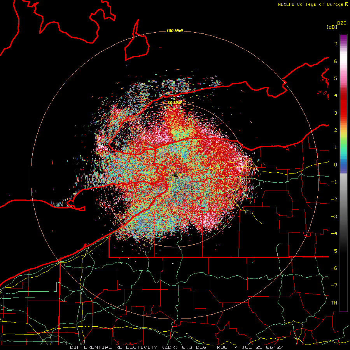This screenshot has width=350, height=350.
Task: Click the 3 value on the scale
Action: click(x=336, y=113)
